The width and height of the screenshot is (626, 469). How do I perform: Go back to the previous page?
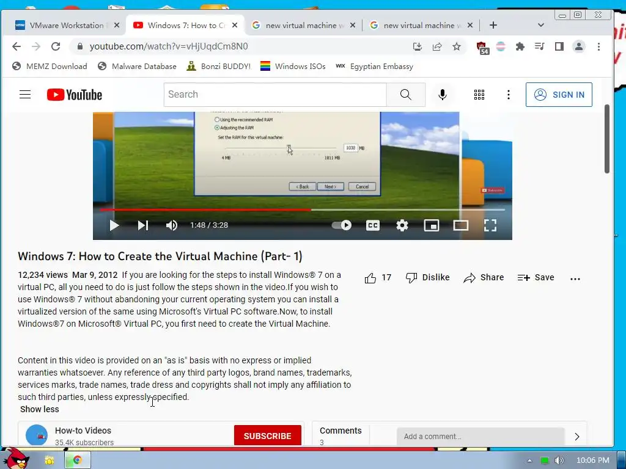tap(17, 46)
